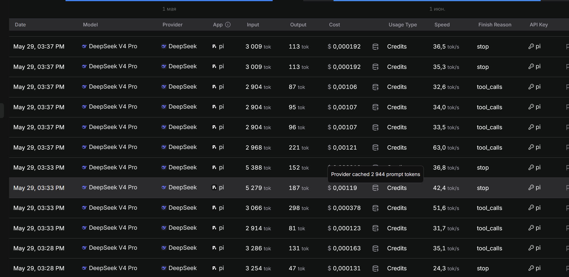Click cost value $0,000131

344,269
